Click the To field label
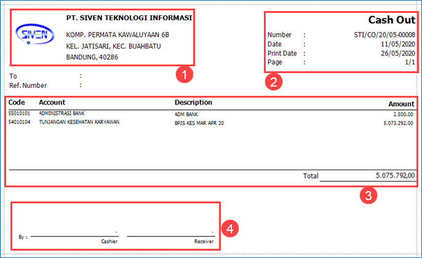The image size is (422, 258). pos(13,76)
